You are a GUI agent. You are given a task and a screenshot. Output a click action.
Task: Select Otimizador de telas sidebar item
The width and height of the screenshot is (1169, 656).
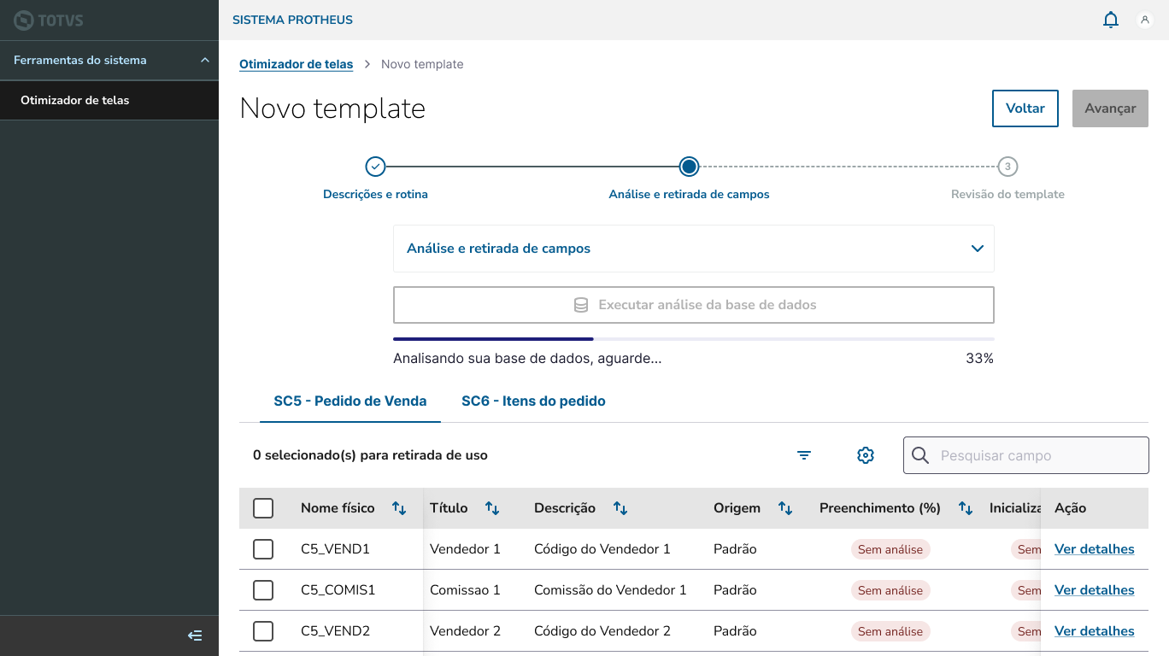(109, 100)
